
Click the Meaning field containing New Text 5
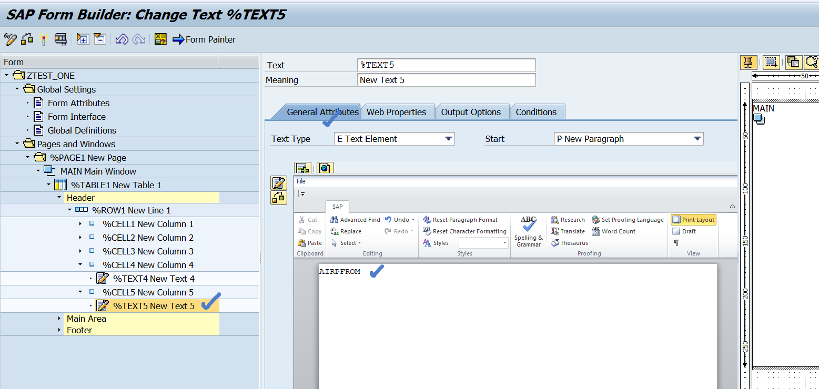[x=446, y=80]
